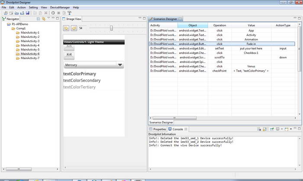Viewport: 303px width, 181px height.
Task: Open the DeviceManager menu
Action: tap(59, 7)
